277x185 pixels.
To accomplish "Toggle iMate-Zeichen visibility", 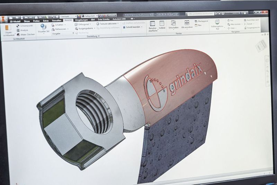I will tap(26, 35).
